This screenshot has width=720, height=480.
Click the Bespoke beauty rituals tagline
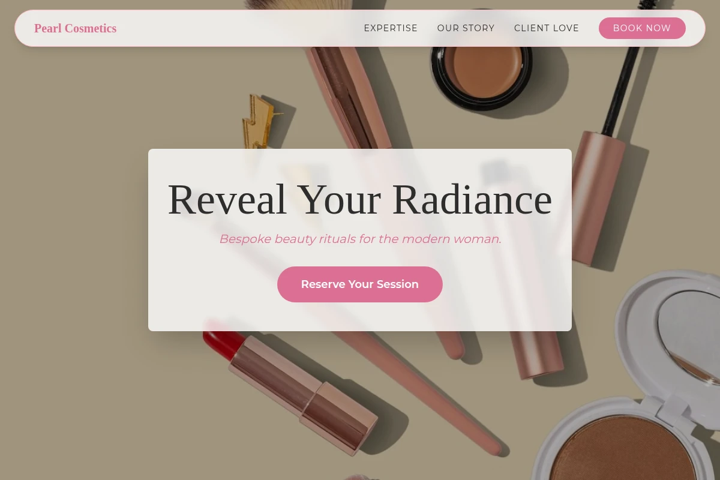360,239
